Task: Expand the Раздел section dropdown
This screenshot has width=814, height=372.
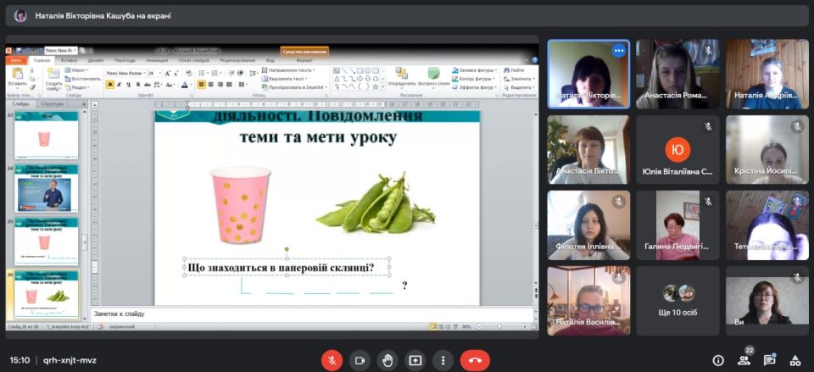Action: point(77,87)
